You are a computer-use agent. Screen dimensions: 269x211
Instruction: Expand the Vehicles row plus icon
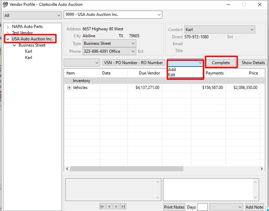pyautogui.click(x=69, y=88)
